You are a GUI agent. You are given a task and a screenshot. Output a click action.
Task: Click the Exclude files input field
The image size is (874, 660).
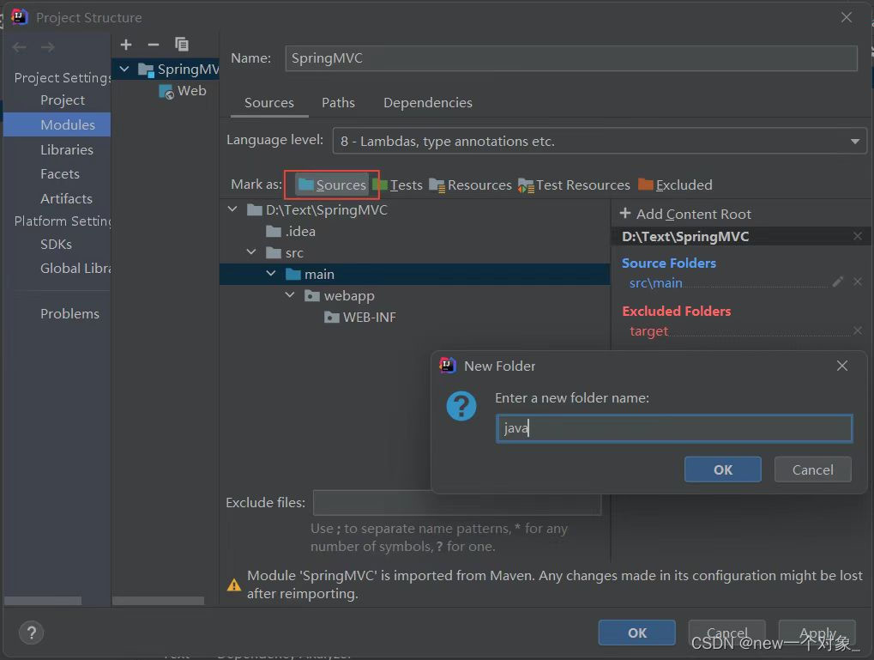[x=457, y=503]
